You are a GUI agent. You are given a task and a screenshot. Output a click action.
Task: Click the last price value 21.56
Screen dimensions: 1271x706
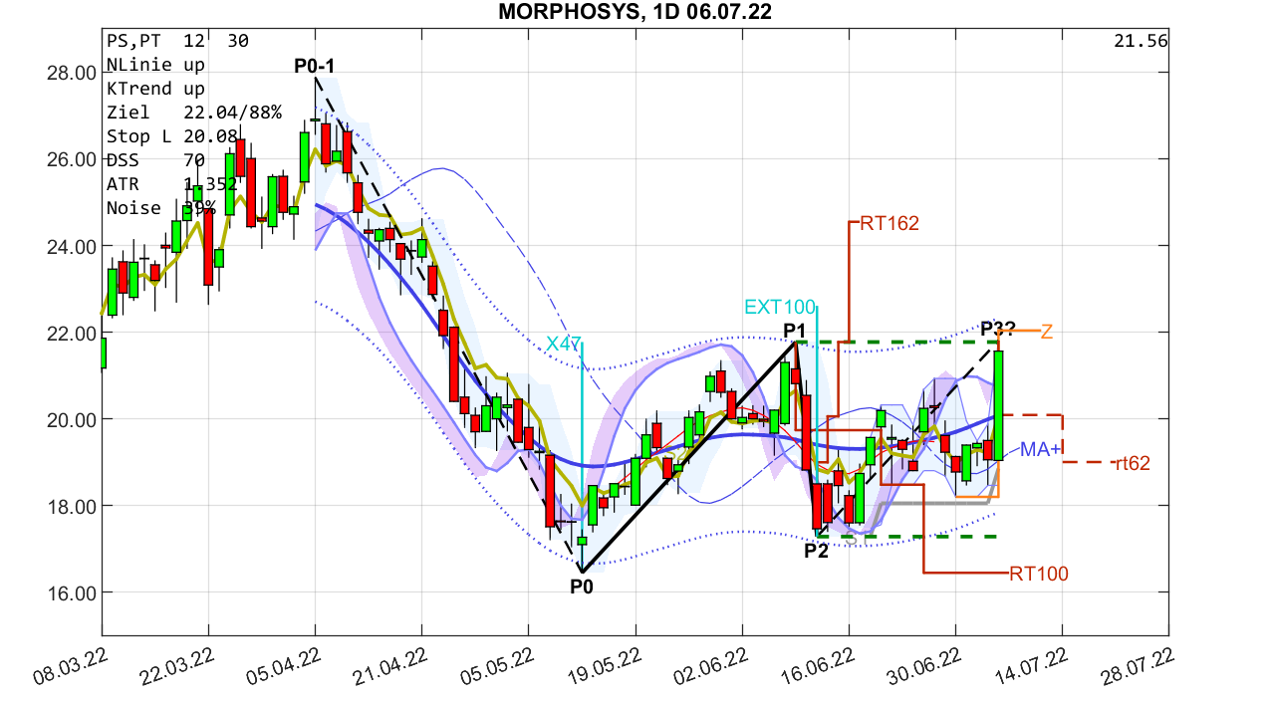(x=1141, y=41)
